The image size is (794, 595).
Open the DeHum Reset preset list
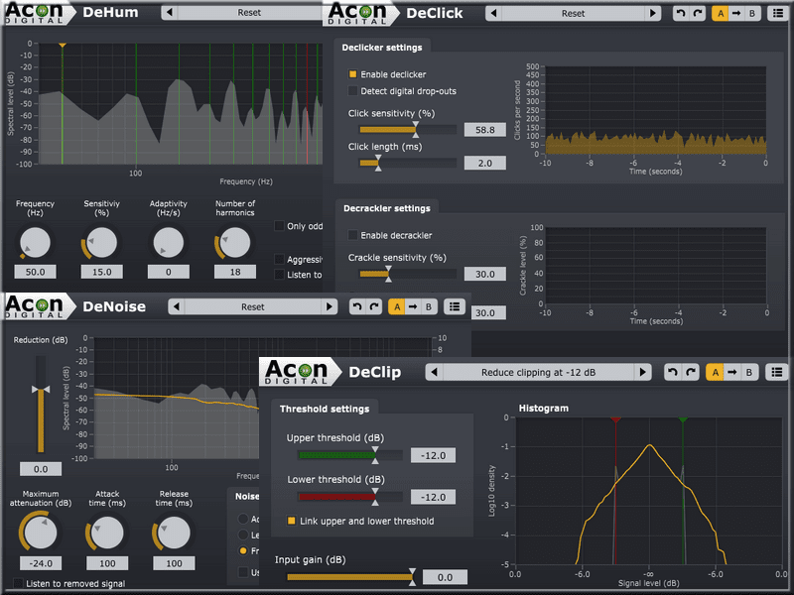point(250,13)
